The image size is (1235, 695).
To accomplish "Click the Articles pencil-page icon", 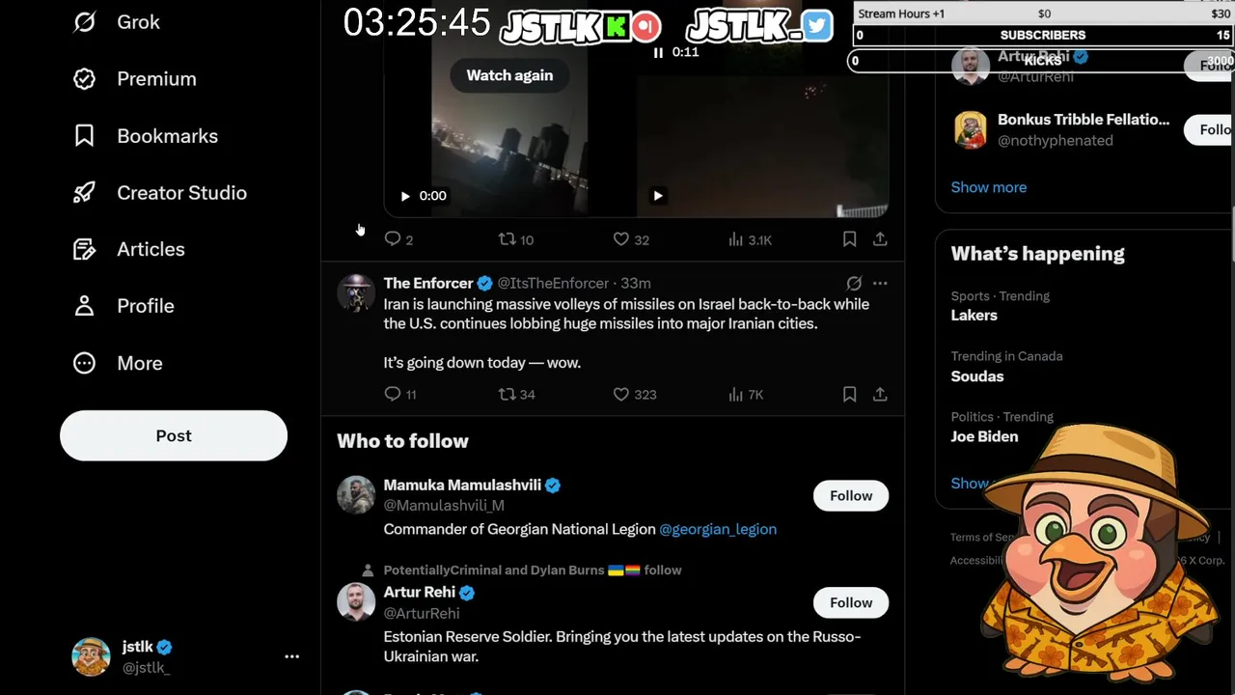I will click(x=85, y=249).
